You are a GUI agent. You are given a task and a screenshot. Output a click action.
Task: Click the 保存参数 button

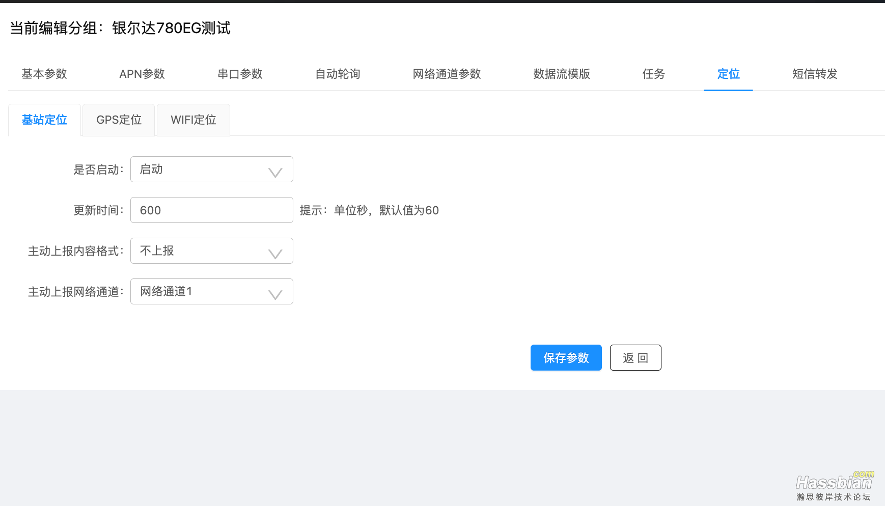566,357
